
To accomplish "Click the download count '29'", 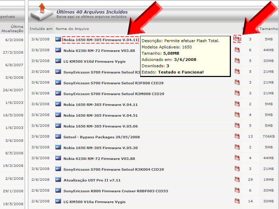I will coord(250,180).
